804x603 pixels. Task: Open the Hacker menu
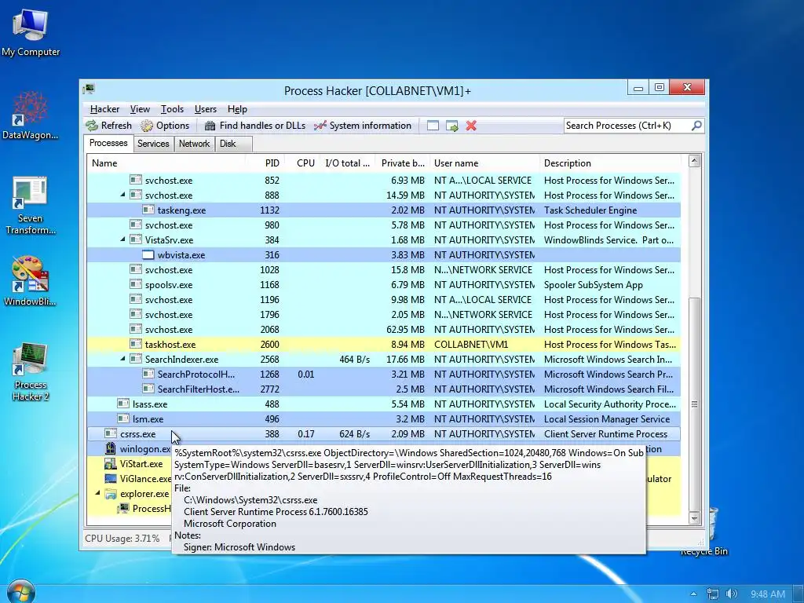pos(104,109)
